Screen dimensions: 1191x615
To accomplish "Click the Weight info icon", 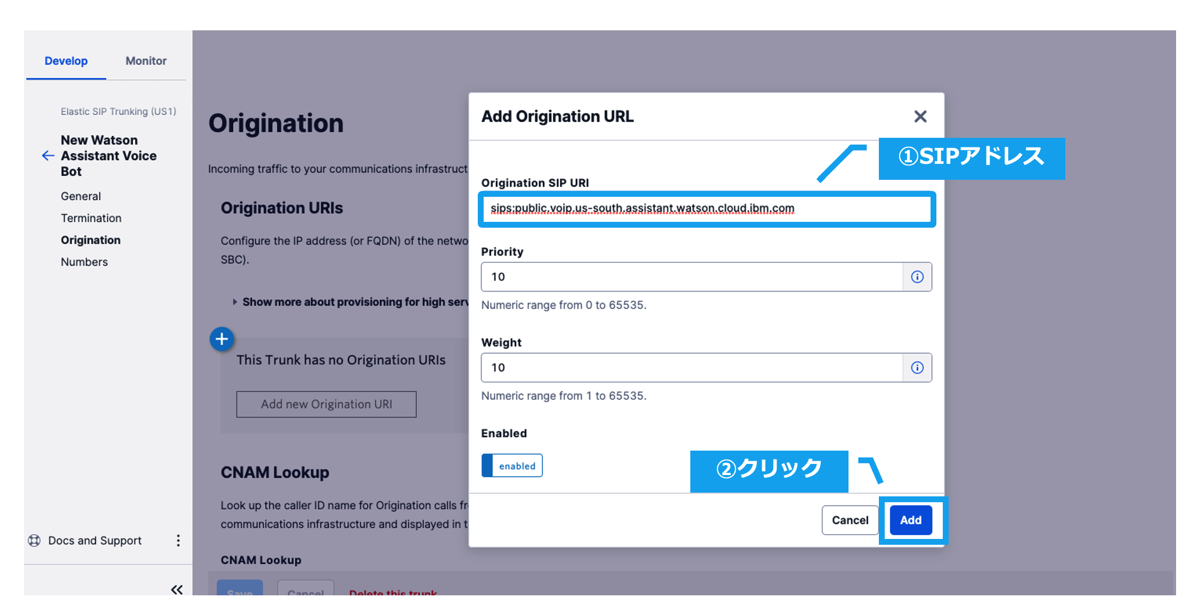I will (917, 368).
